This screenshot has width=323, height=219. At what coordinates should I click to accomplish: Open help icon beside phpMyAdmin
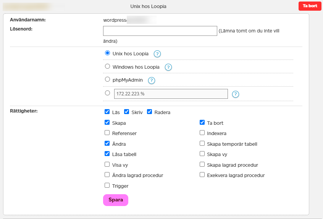click(152, 80)
